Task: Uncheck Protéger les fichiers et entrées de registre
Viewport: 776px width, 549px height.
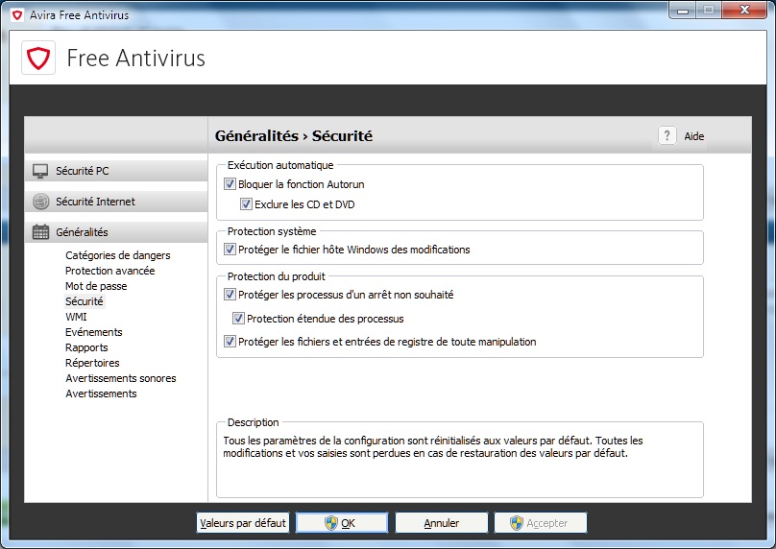Action: point(230,342)
